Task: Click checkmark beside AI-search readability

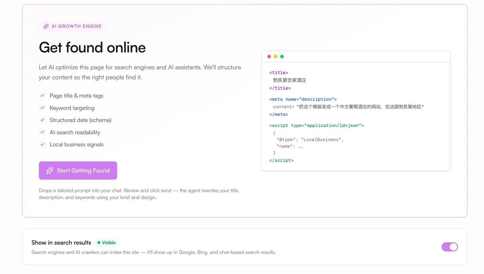Action: point(42,132)
